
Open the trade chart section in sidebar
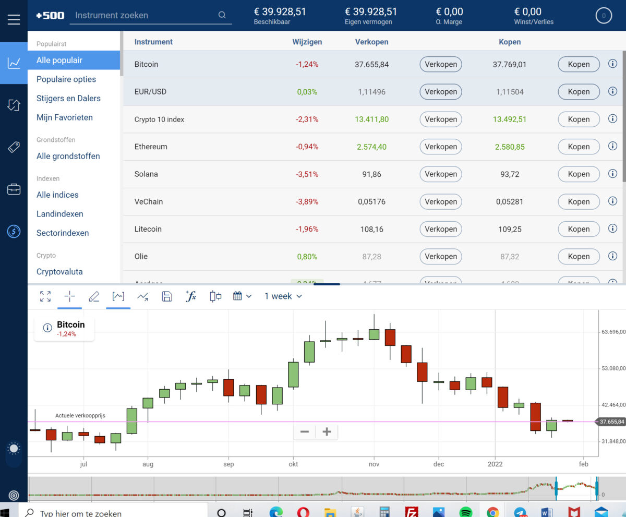[14, 63]
